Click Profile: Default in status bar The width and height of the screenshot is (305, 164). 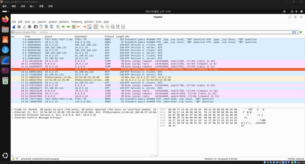[x=296, y=159]
